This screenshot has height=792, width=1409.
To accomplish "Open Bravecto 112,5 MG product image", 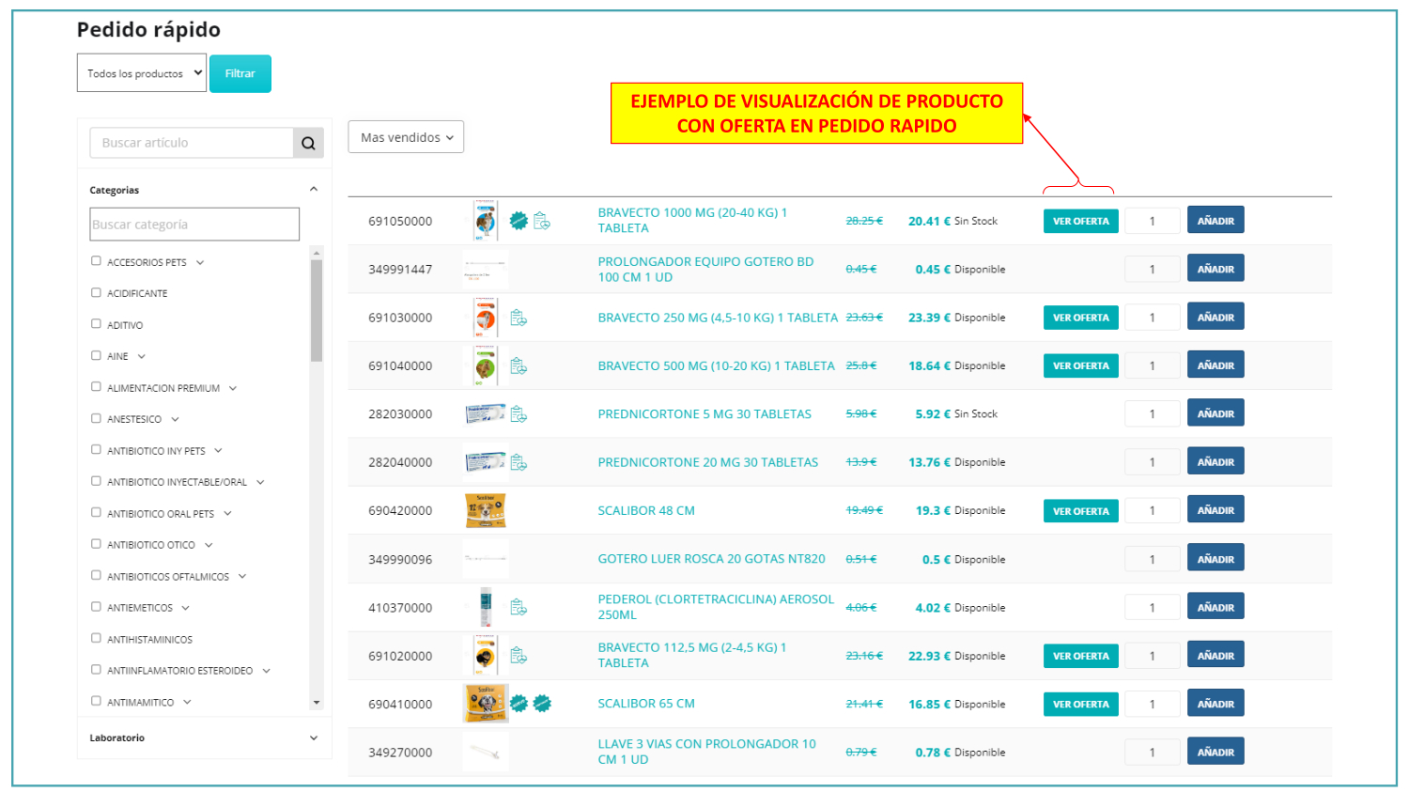I will pos(486,656).
